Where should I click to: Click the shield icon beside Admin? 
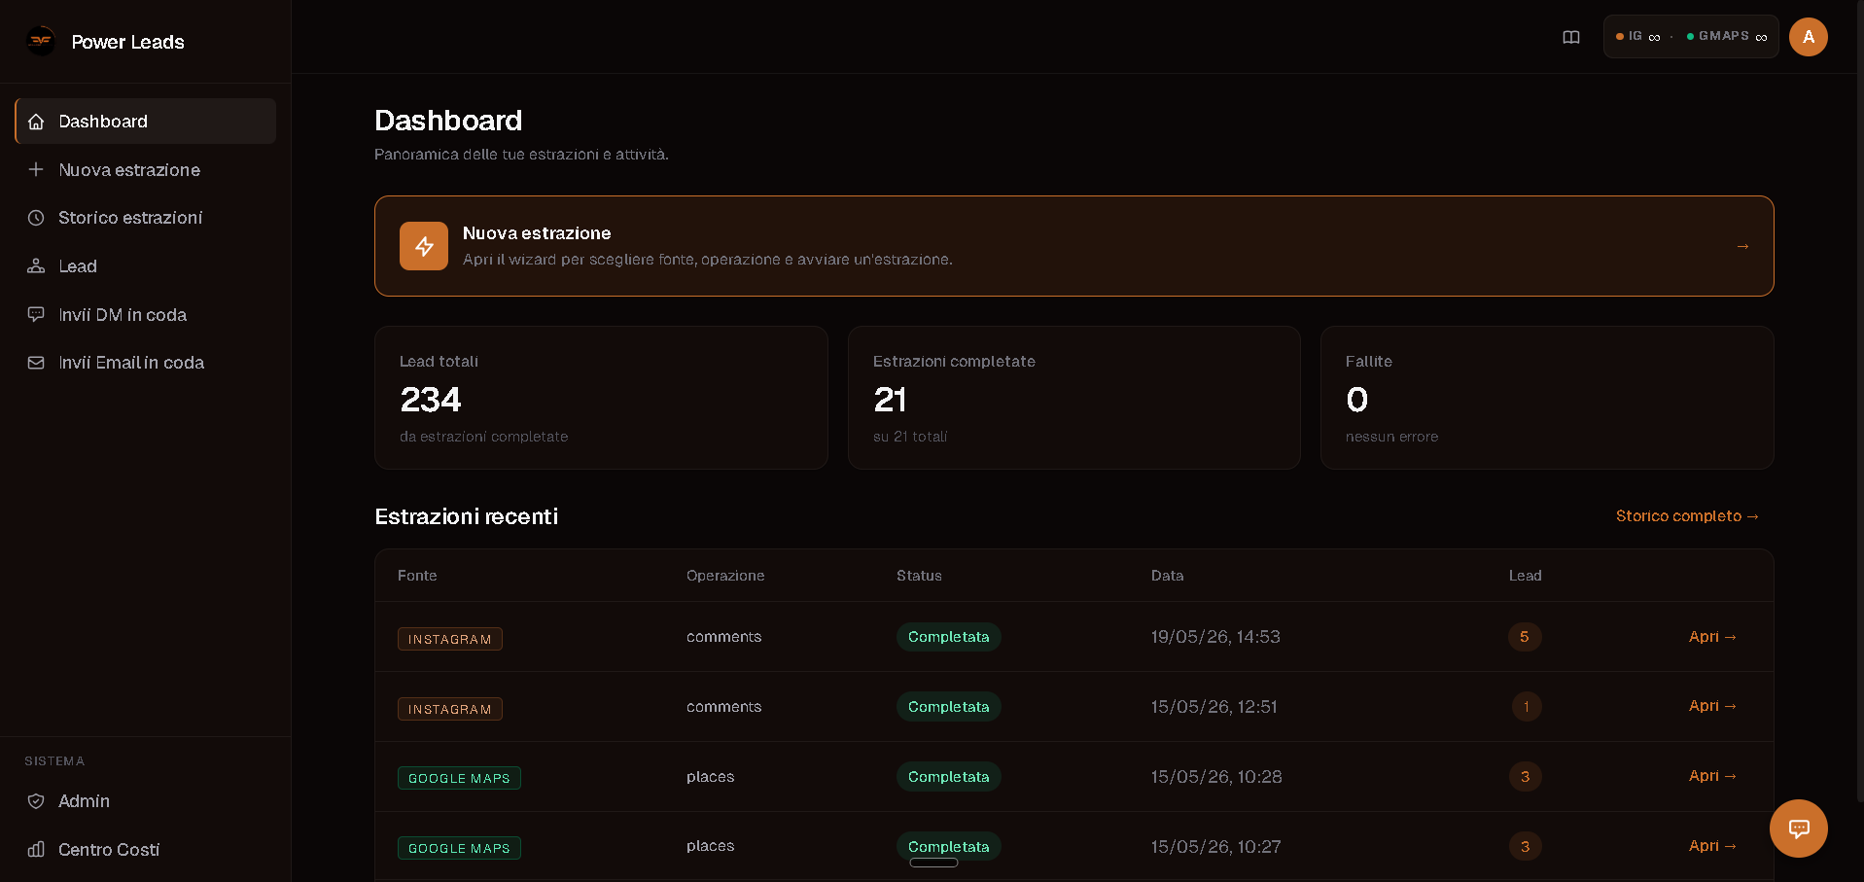pos(36,801)
